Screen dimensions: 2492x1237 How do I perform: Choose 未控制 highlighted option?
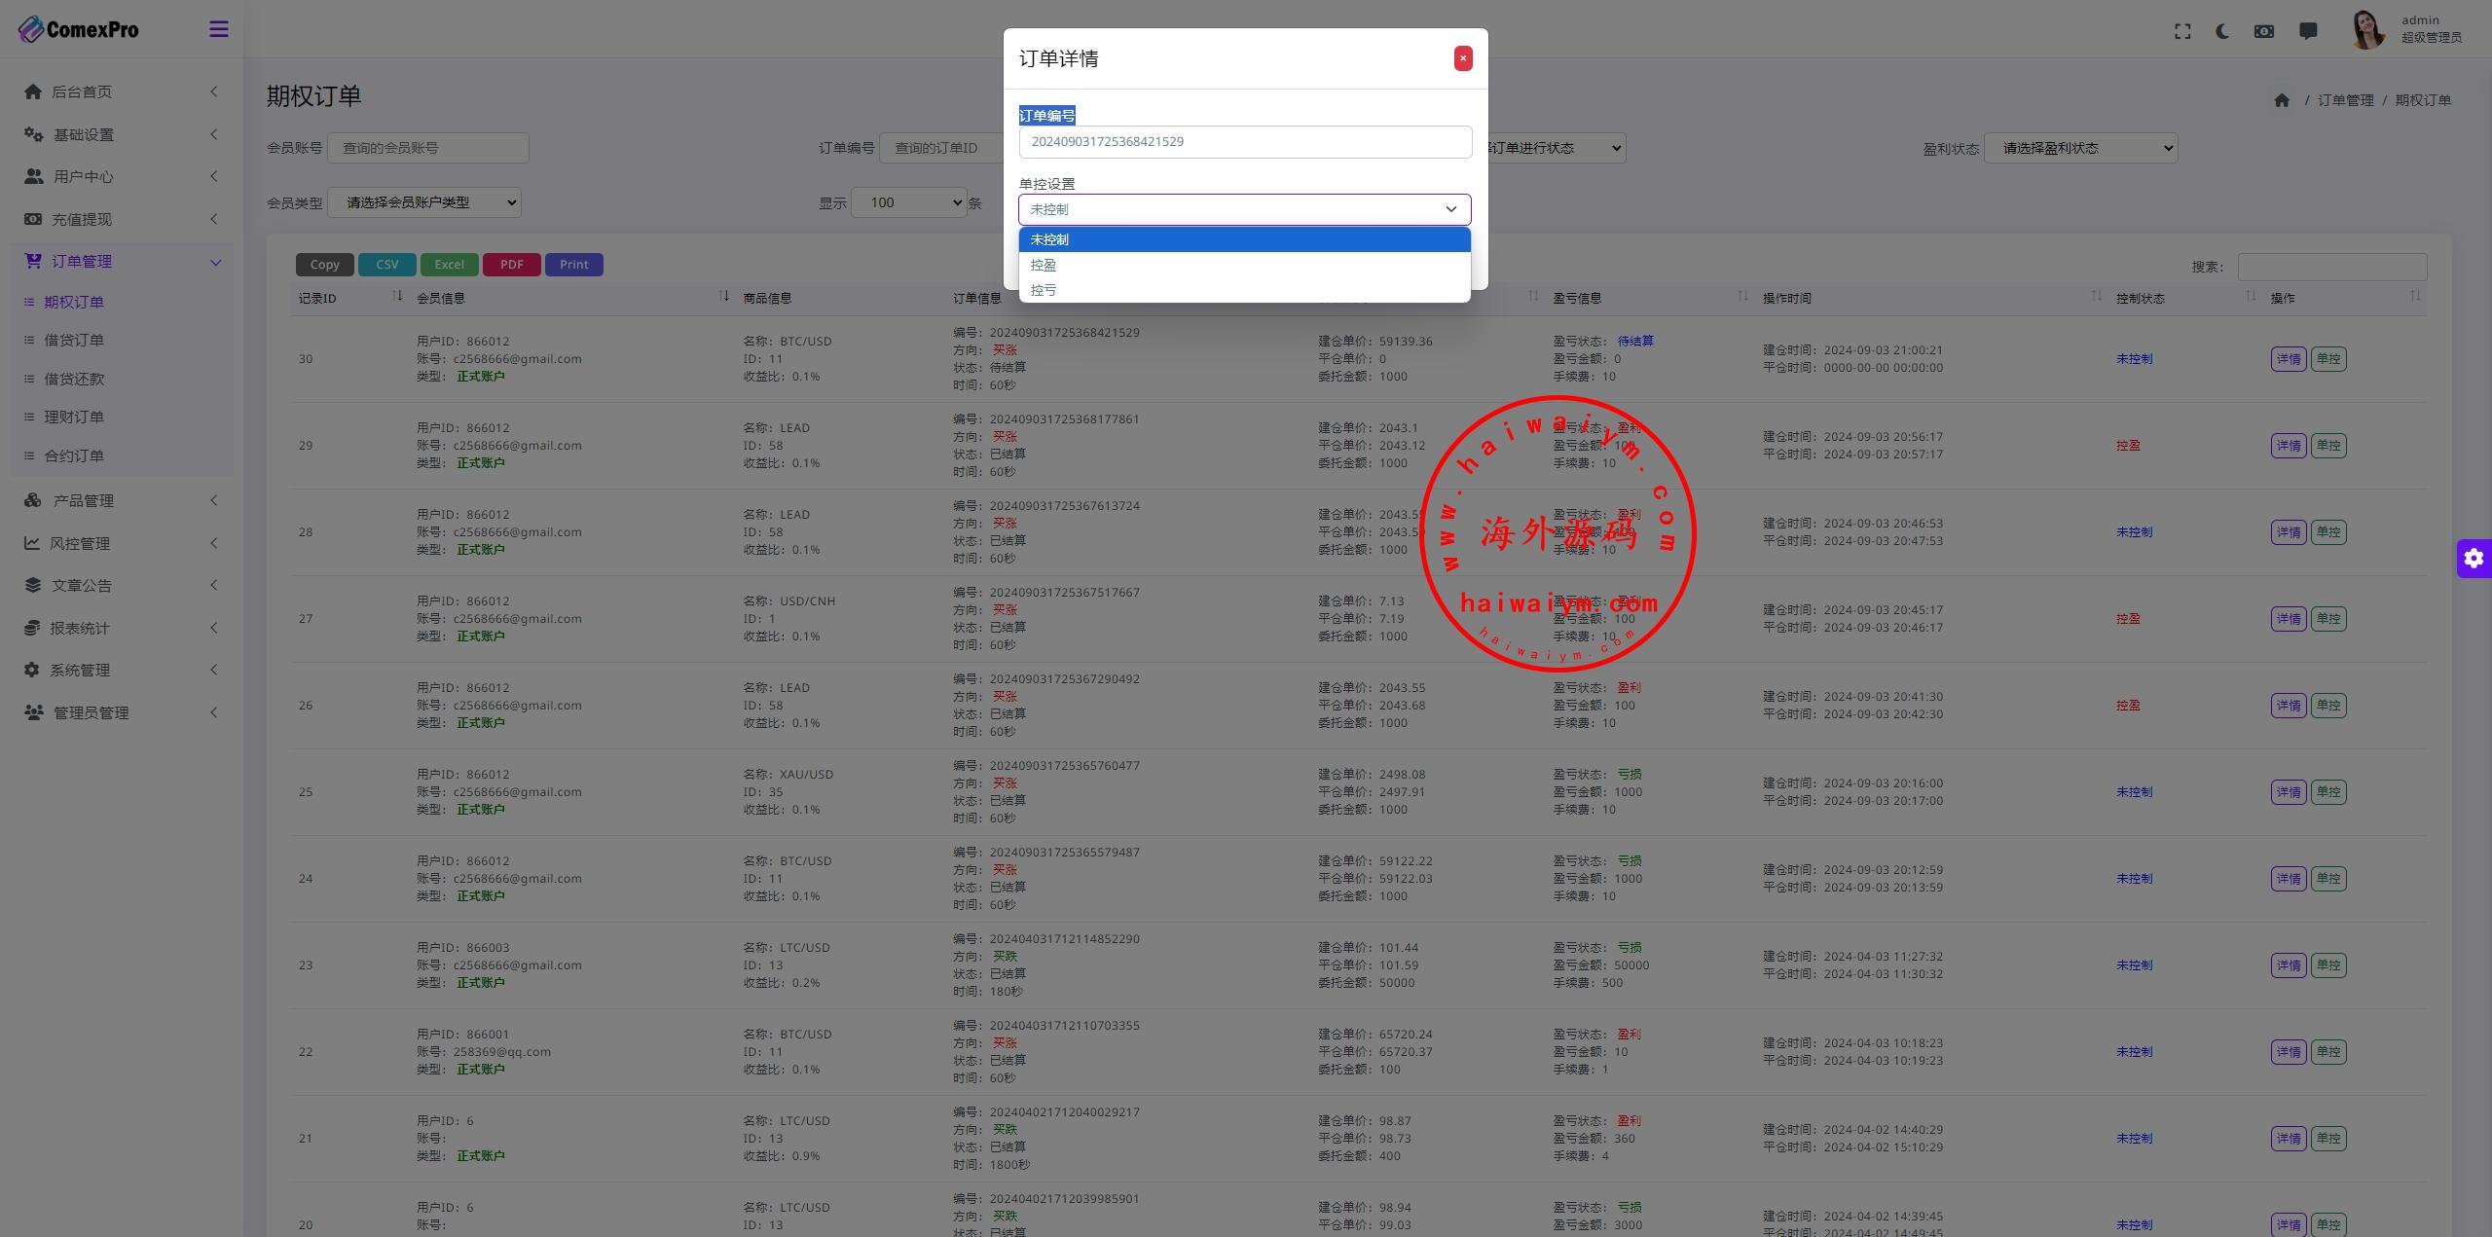(1049, 239)
